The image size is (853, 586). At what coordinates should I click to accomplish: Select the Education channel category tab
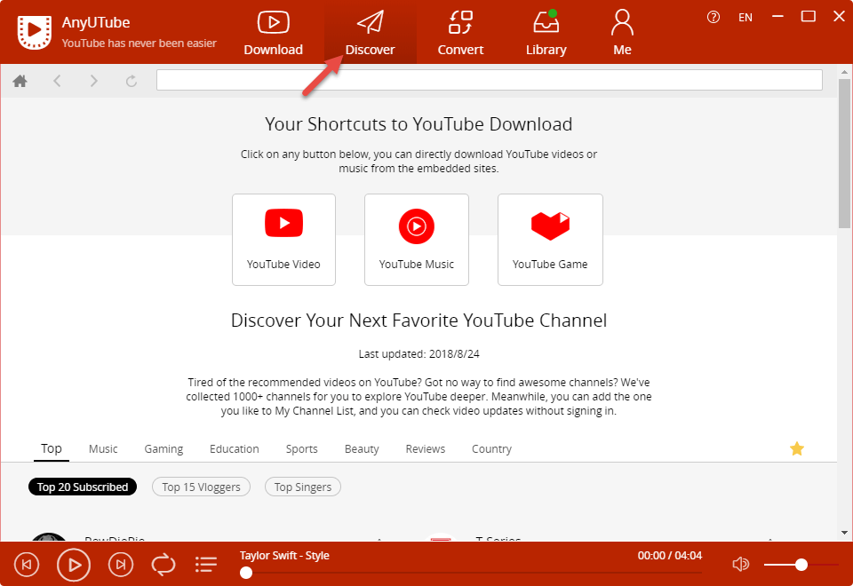235,449
